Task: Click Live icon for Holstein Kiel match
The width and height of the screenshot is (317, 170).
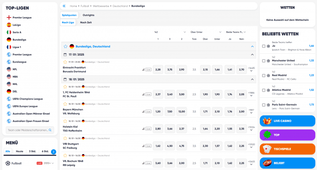Action: click(148, 129)
